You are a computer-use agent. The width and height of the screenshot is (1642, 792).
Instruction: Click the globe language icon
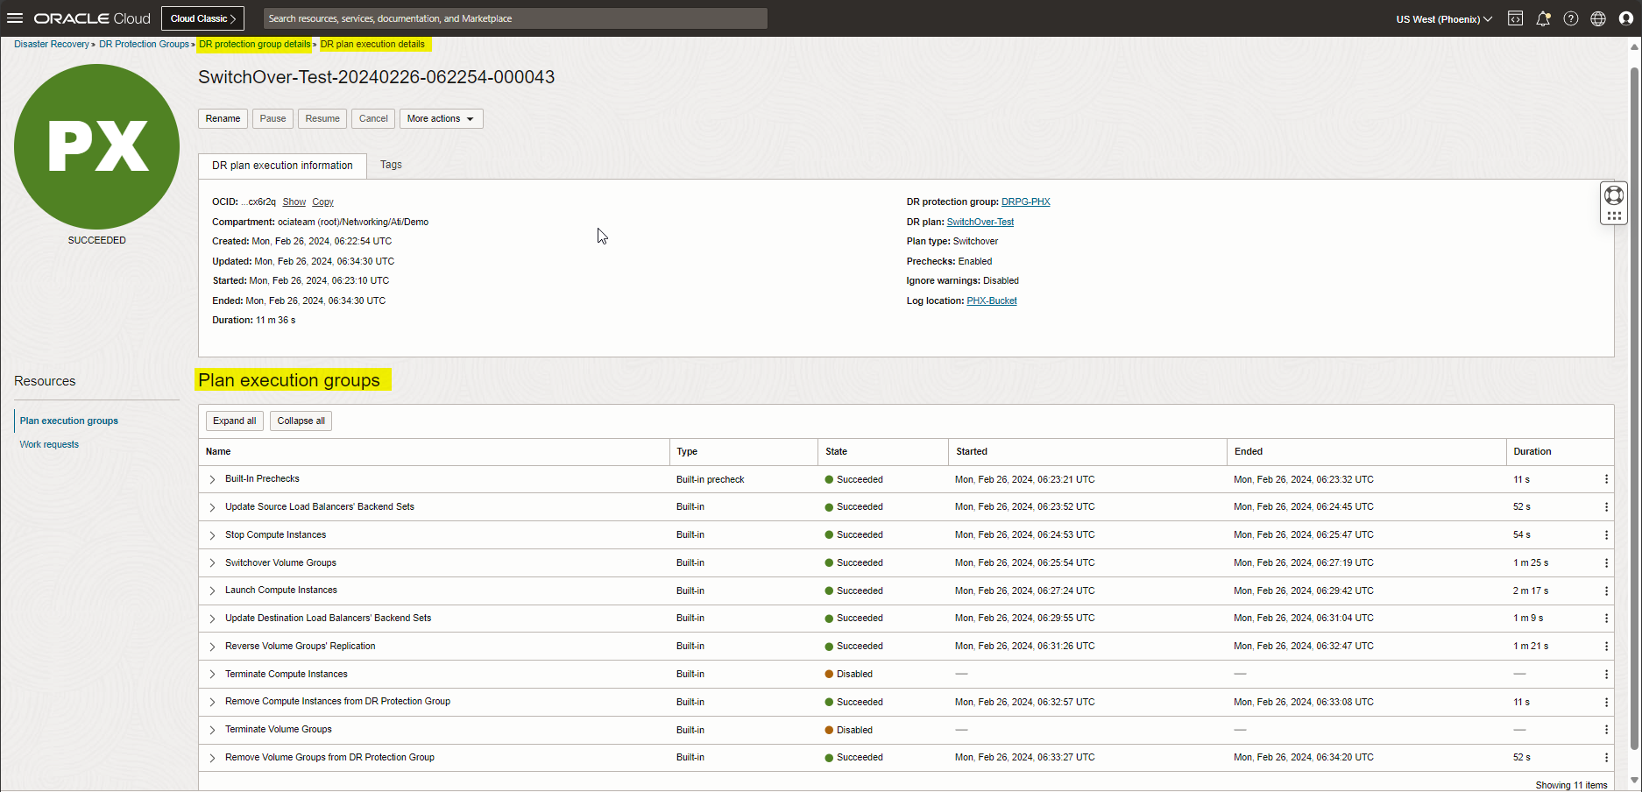click(1598, 18)
